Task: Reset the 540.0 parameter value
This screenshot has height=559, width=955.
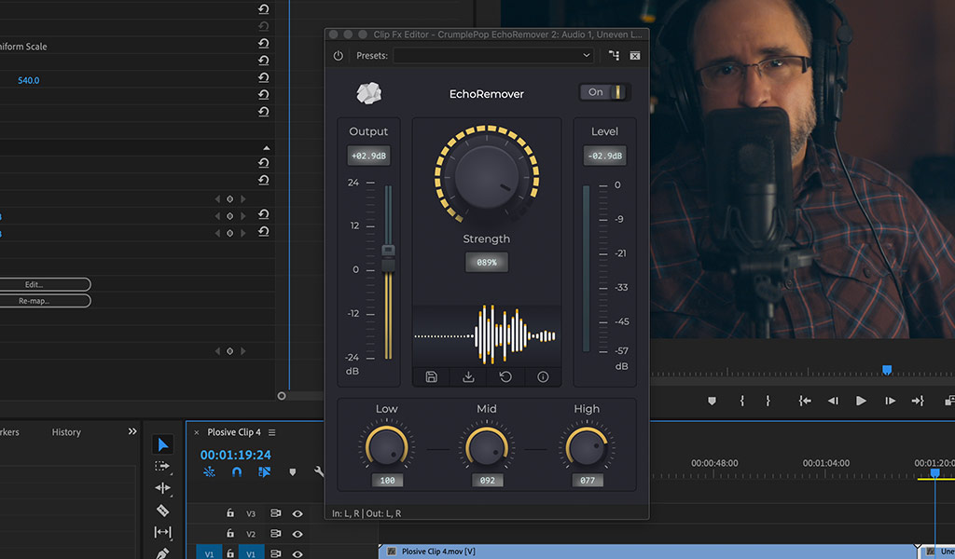Action: [263, 77]
